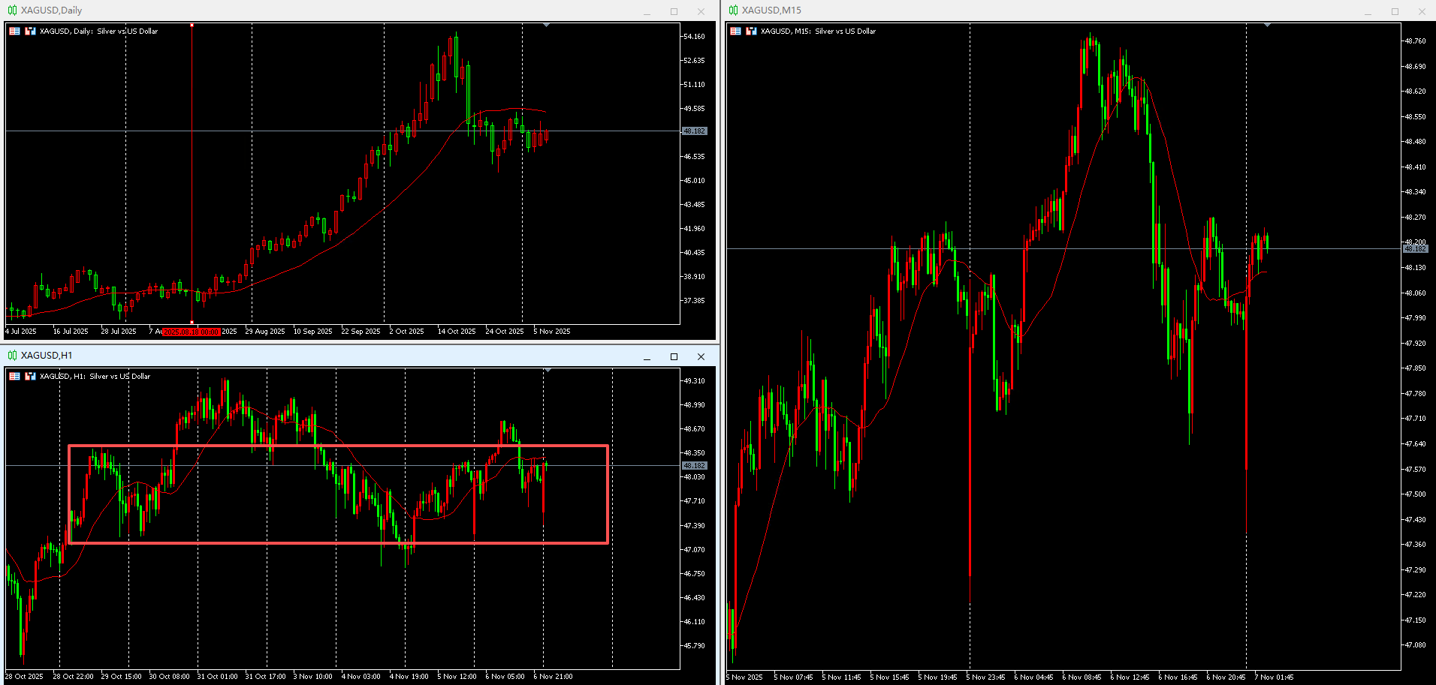Viewport: 1436px width, 685px height.
Task: Click candlestick icon of XAGUSD,H1 window
Action: coord(12,356)
